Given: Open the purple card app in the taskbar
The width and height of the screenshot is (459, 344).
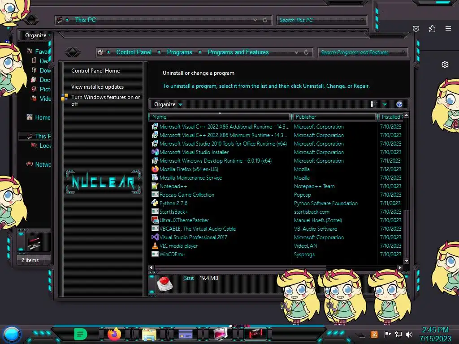Looking at the screenshot, I should click(x=185, y=334).
